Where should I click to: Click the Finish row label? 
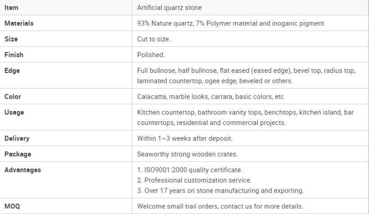point(14,54)
